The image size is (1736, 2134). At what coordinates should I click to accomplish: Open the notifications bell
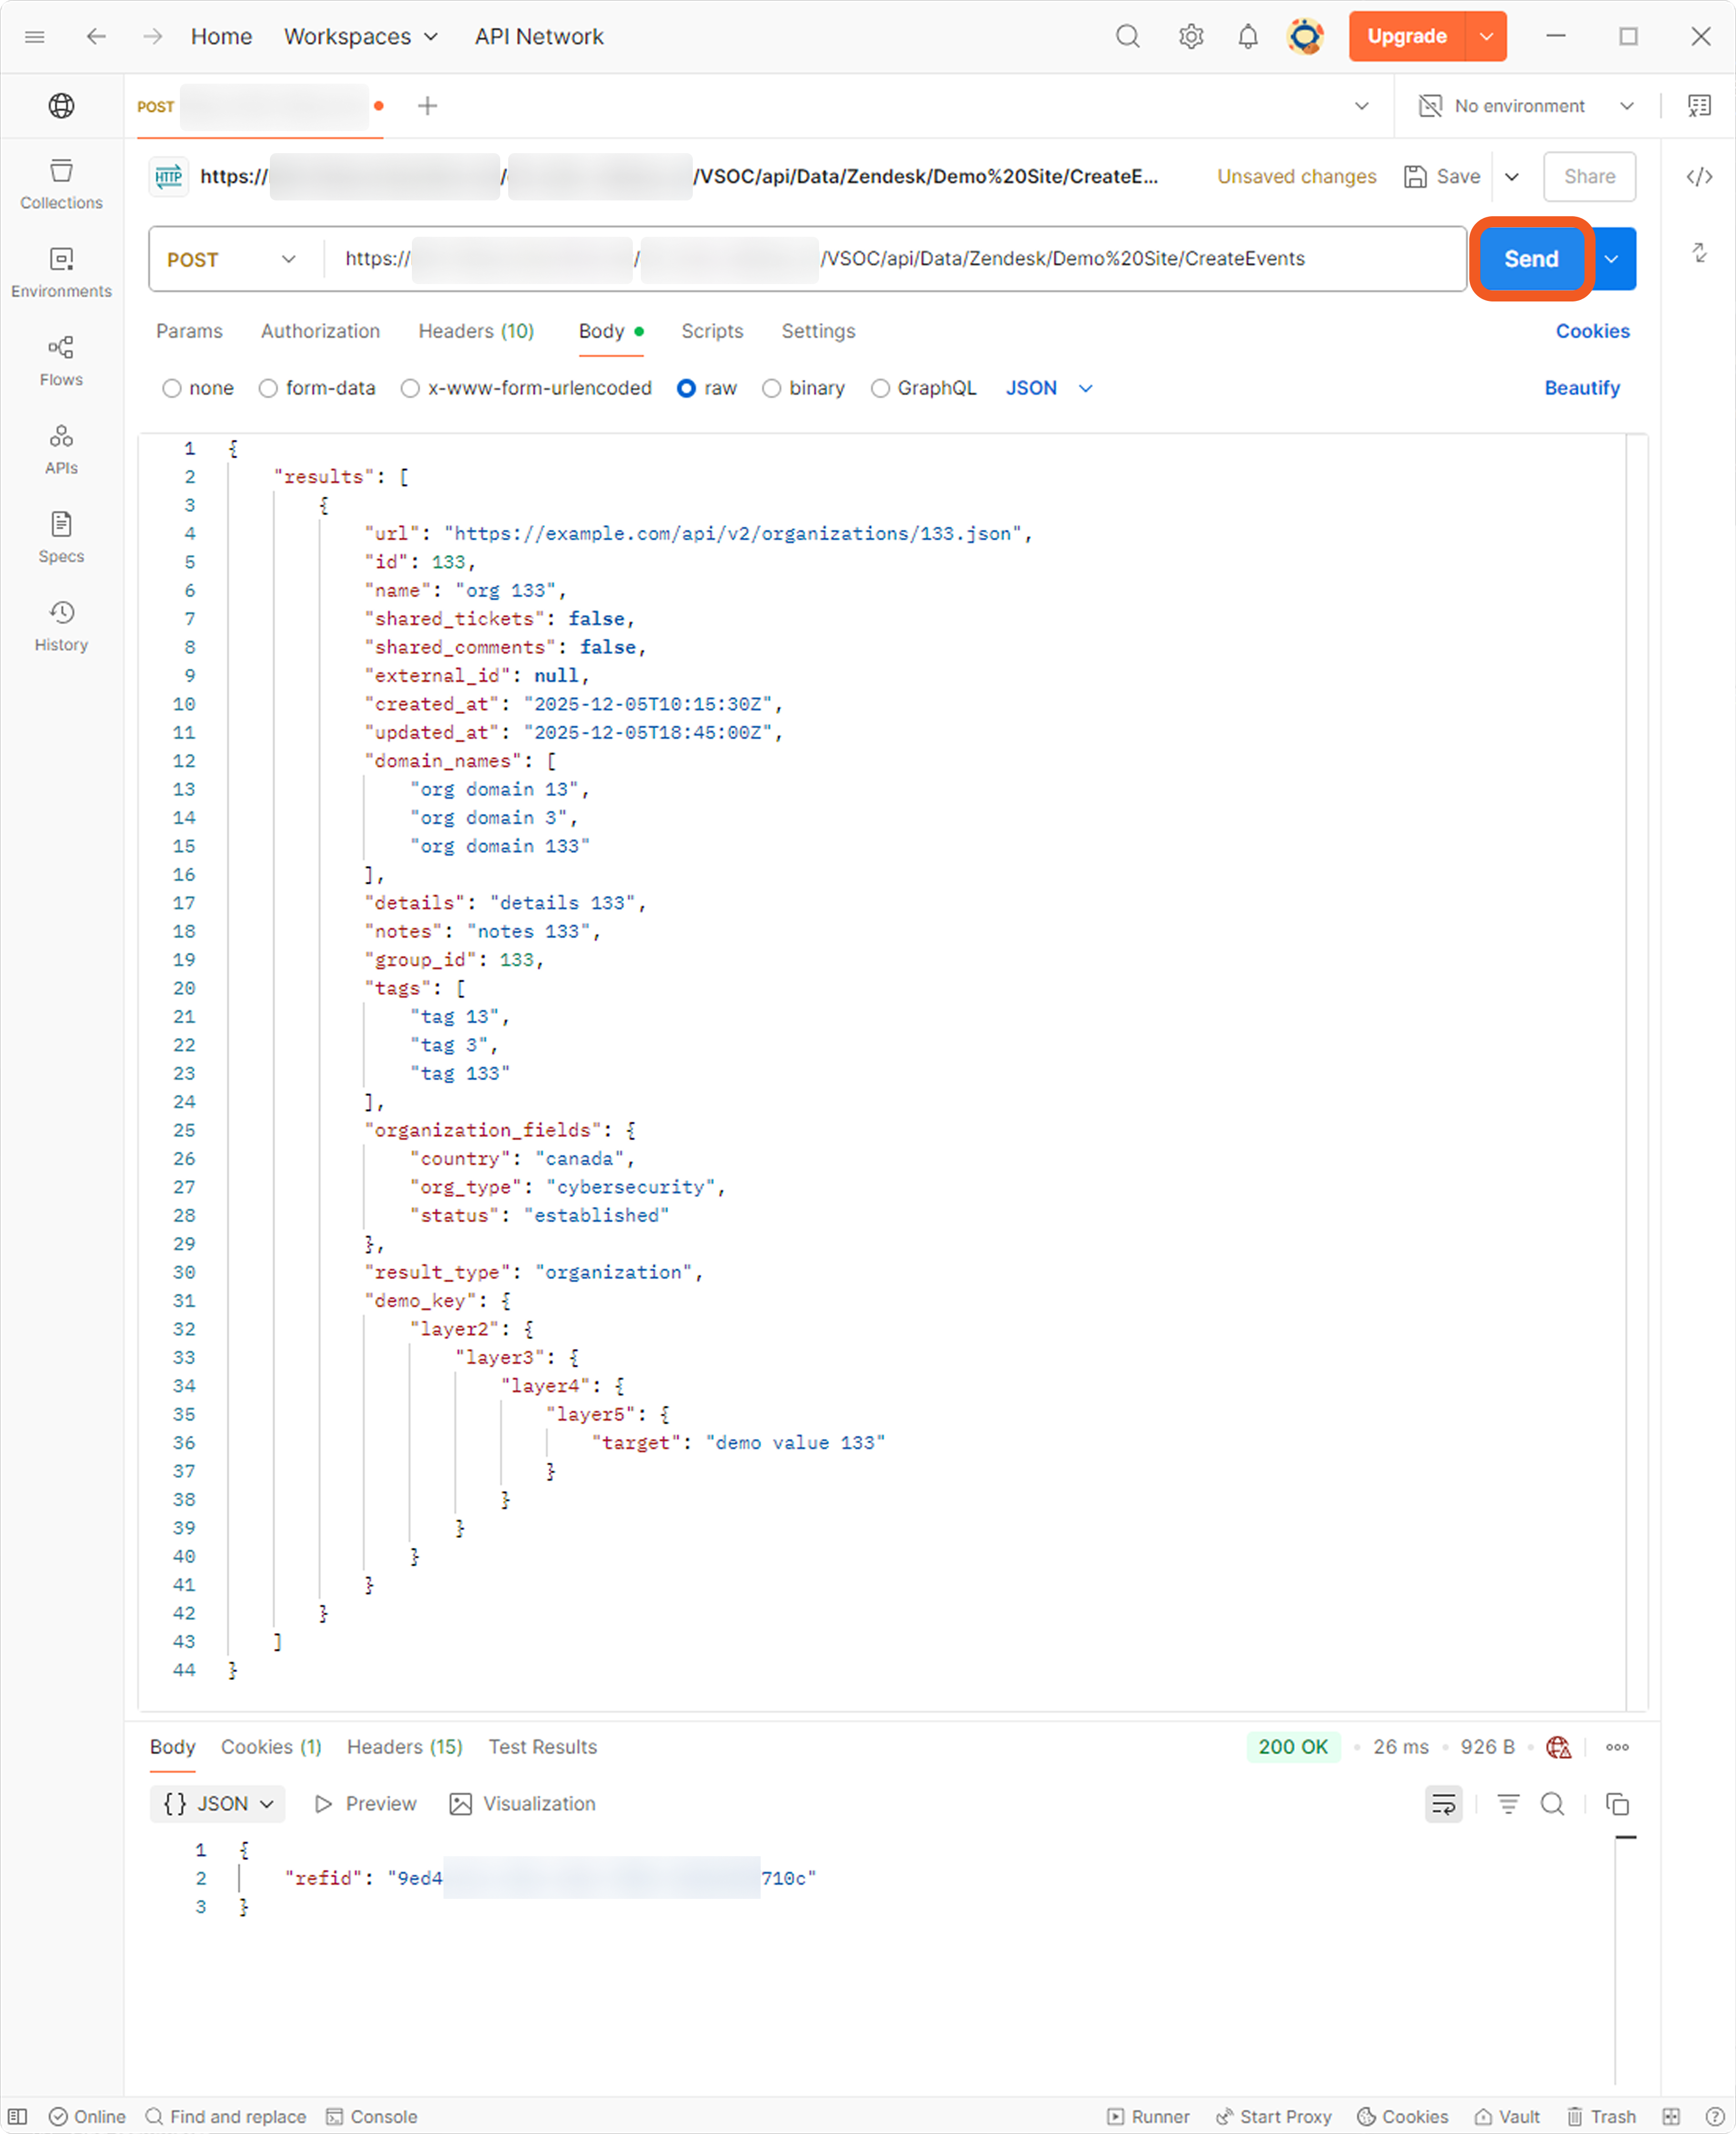coord(1247,37)
